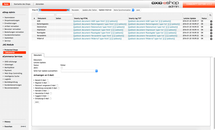Tick the Newsletter E-Mail checkbox
The image size is (215, 130).
click(51, 93)
